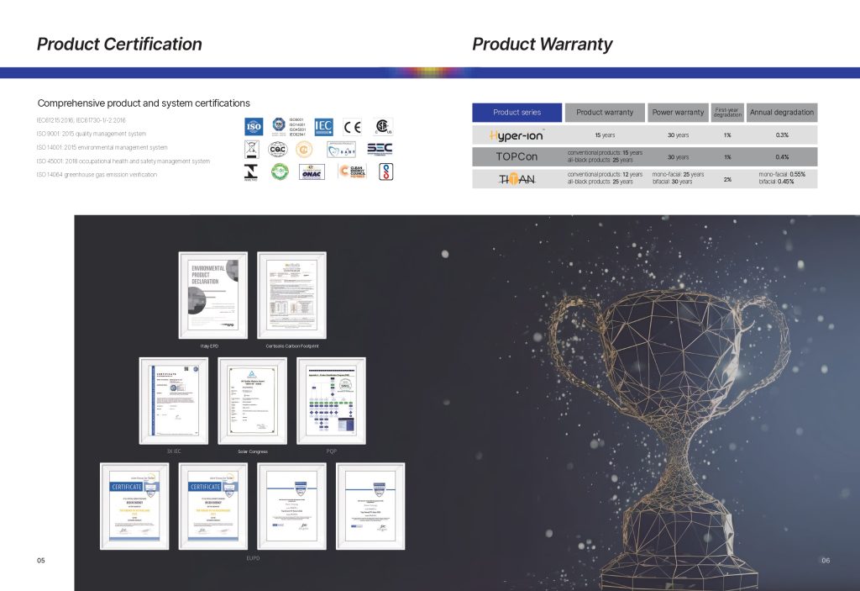This screenshot has height=591, width=860.
Task: Click the CSA C-US certification logo
Action: tap(383, 127)
